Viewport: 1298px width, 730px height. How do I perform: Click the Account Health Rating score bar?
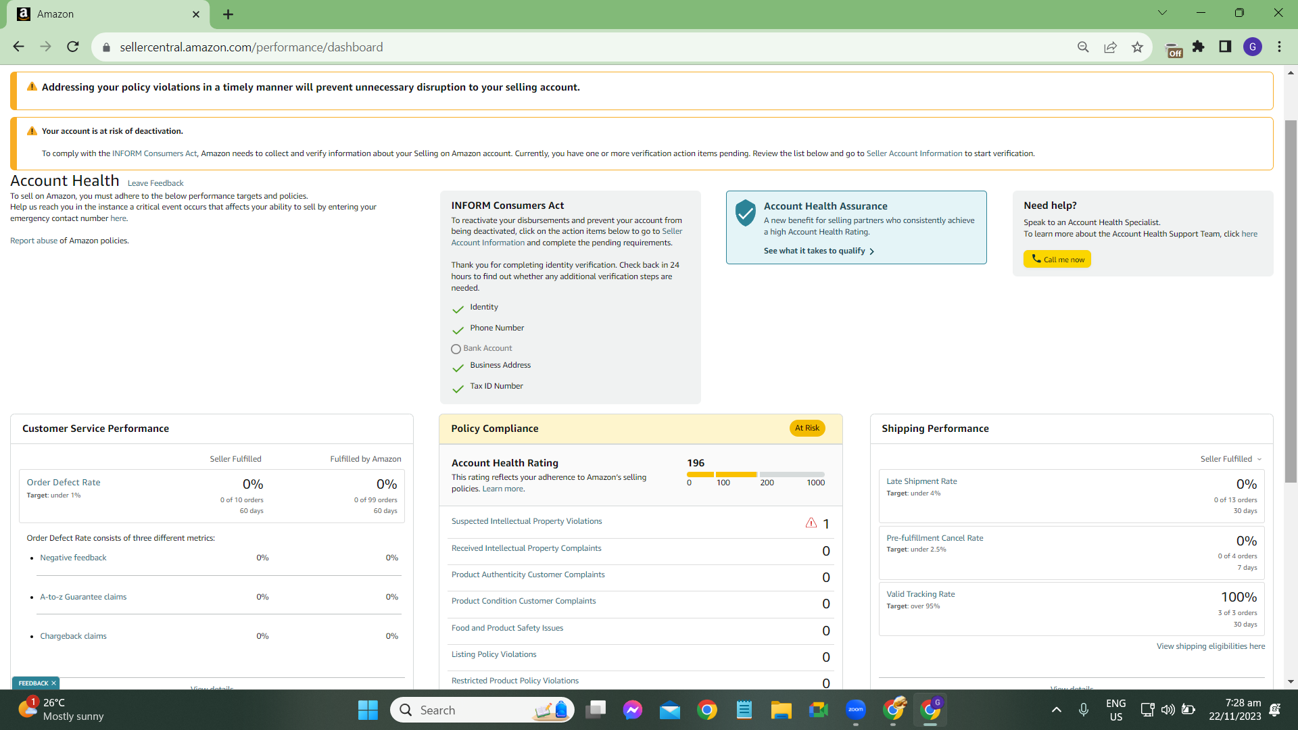pyautogui.click(x=756, y=474)
